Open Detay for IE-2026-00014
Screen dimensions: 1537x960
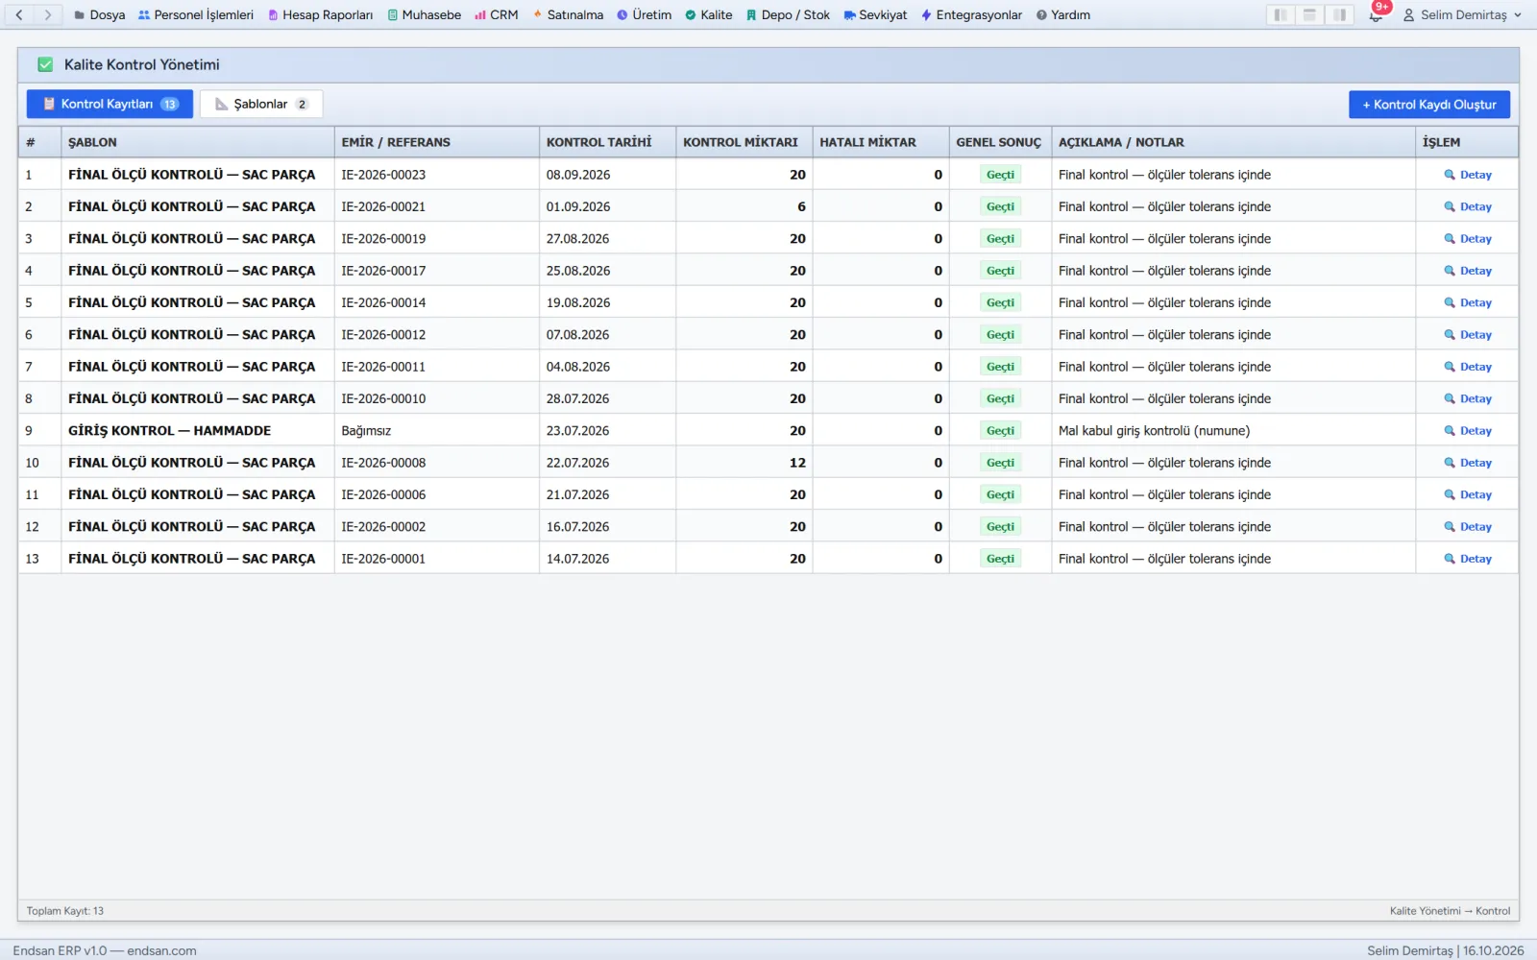tap(1468, 303)
